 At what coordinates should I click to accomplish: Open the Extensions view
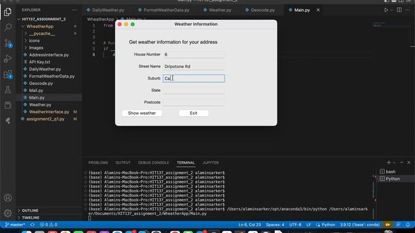8,74
